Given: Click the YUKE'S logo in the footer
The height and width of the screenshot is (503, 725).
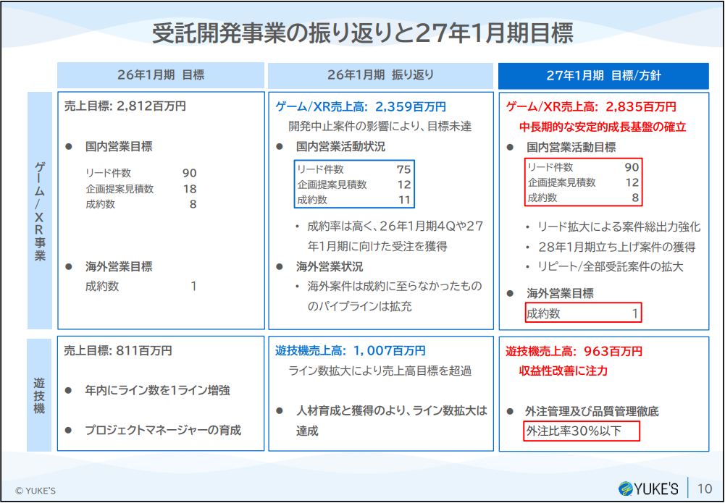Looking at the screenshot, I should 648,487.
